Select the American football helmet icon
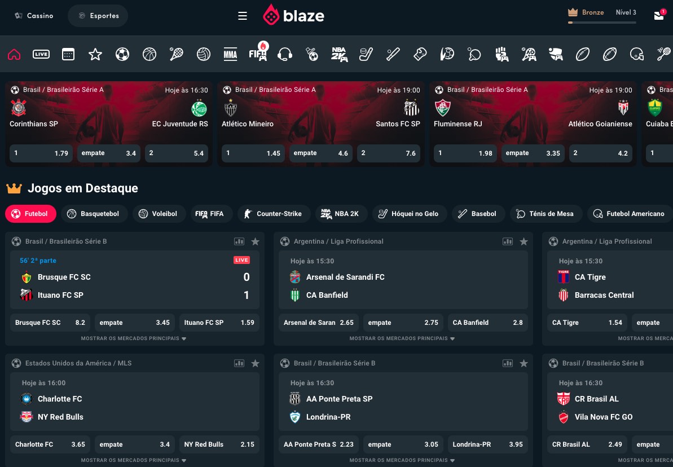This screenshot has height=467, width=673. [x=637, y=54]
